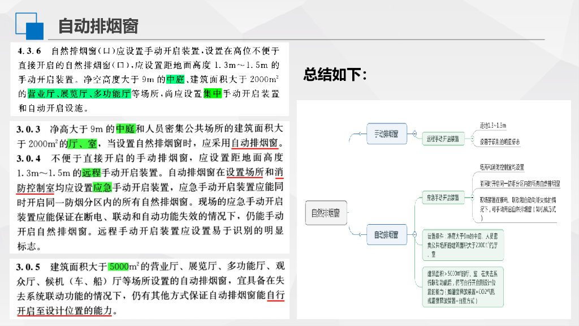This screenshot has width=579, height=326.
Task: Select the 应急手动开启装置 node
Action: [x=443, y=198]
